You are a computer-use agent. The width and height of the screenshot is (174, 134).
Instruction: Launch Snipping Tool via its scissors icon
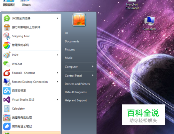click(x=7, y=36)
